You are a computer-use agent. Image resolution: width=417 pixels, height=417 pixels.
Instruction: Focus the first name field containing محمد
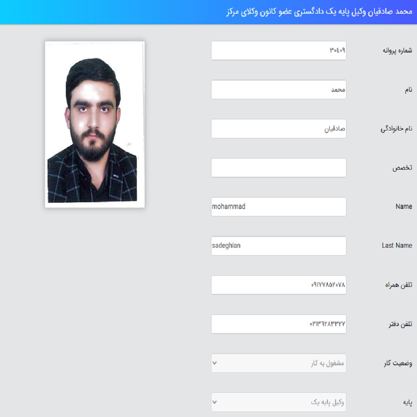[x=279, y=89]
